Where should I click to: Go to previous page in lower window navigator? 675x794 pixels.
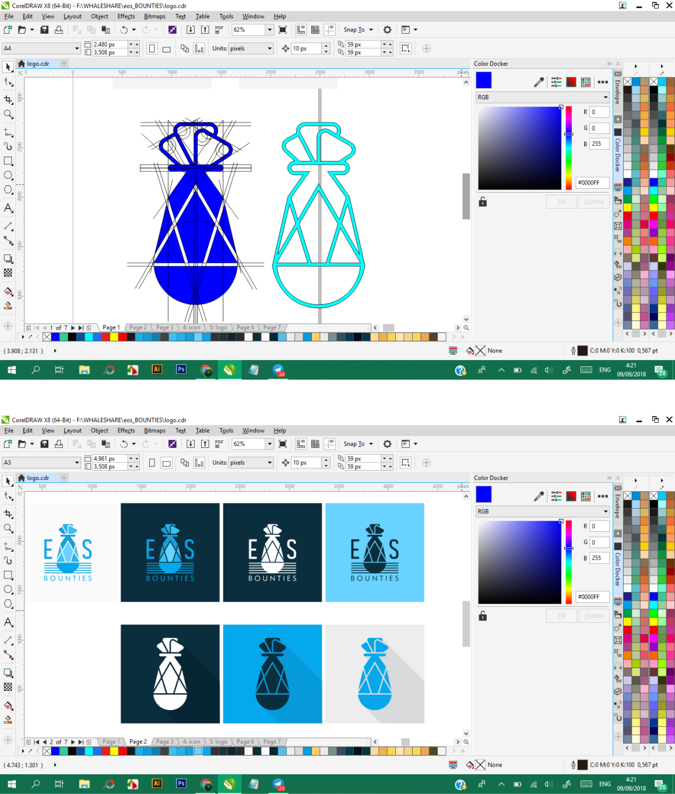click(x=44, y=742)
